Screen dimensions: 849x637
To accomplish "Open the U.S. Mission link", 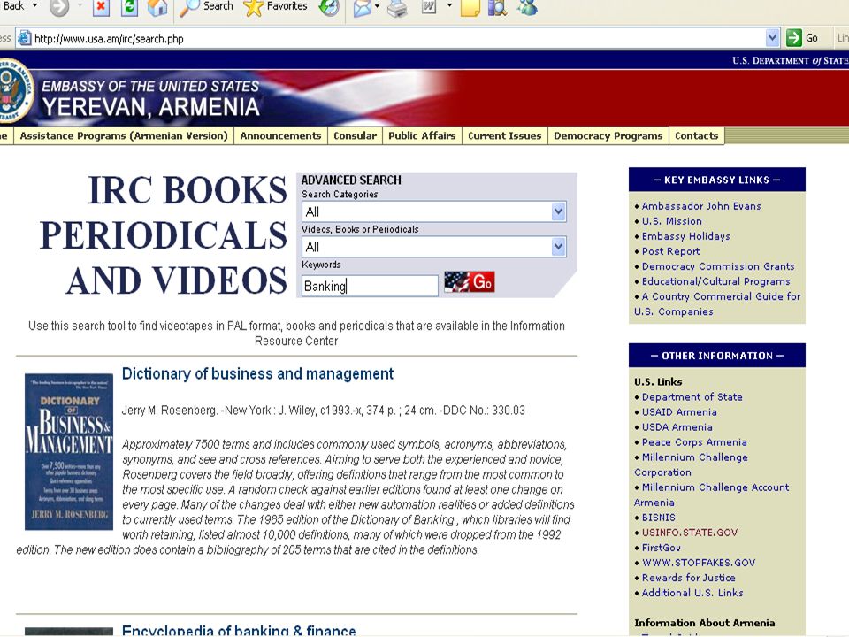I will pos(672,221).
